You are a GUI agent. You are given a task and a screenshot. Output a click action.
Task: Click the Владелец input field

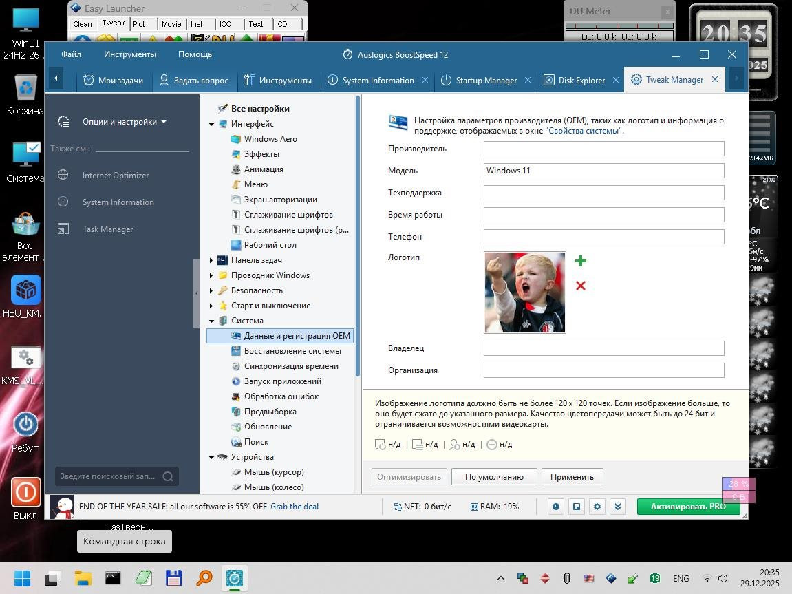[x=603, y=348]
